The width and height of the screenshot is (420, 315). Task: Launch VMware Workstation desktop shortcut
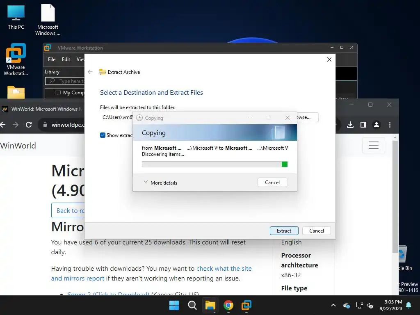16,59
